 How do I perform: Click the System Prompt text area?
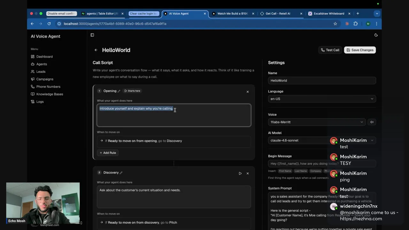[322, 211]
